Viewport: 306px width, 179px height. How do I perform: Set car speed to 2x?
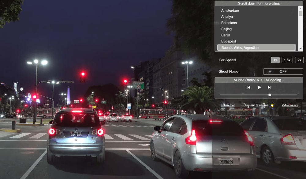[x=299, y=60]
